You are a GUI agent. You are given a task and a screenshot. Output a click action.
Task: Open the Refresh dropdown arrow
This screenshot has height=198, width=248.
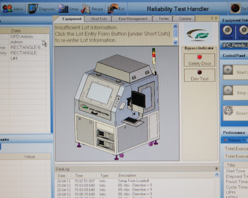click(244, 140)
